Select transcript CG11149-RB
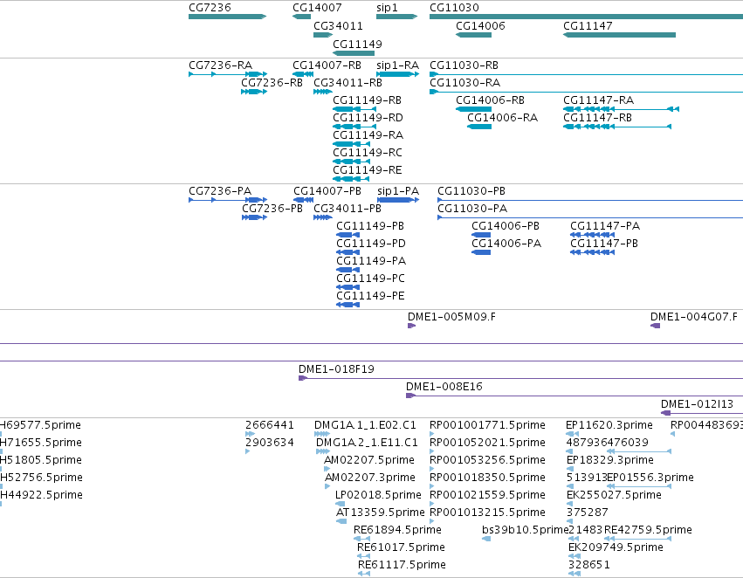743x578 pixels. pyautogui.click(x=368, y=100)
